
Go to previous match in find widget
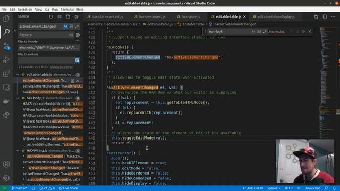point(292,32)
